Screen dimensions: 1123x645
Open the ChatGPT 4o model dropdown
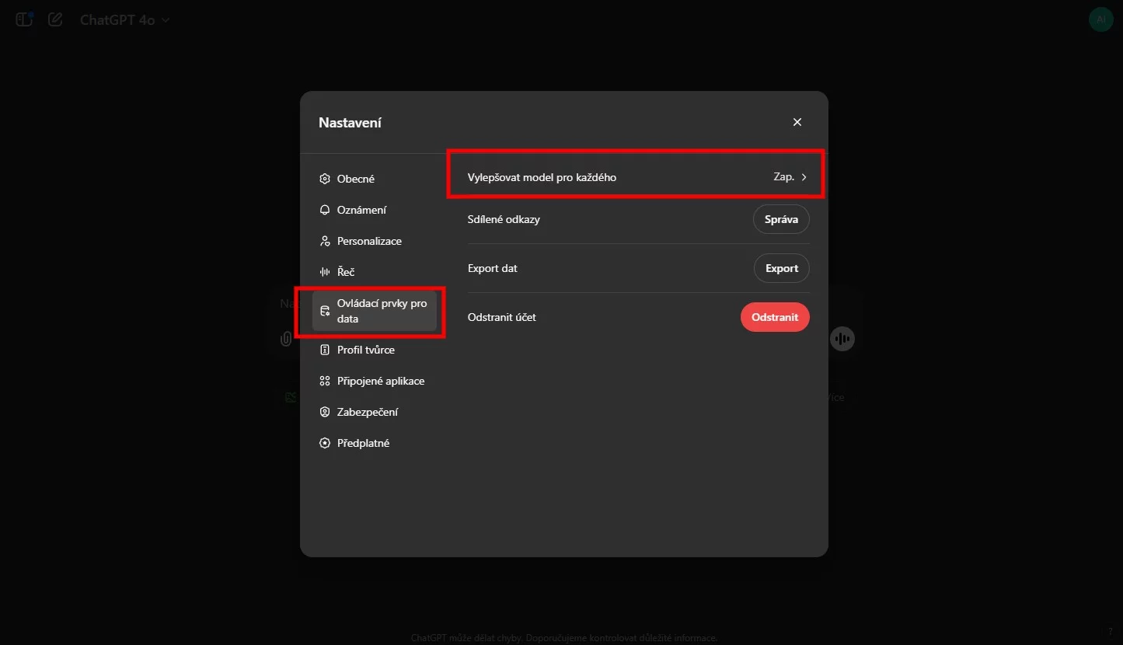coord(125,20)
